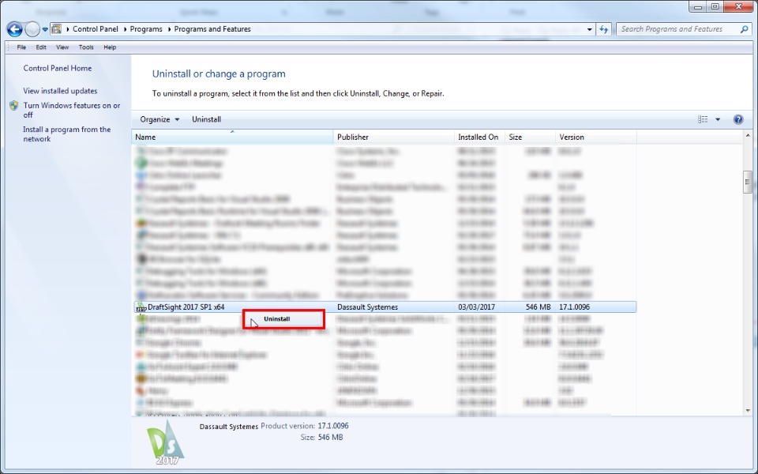This screenshot has height=474, width=758.
Task: Sort list by Installed On column
Action: coord(479,137)
